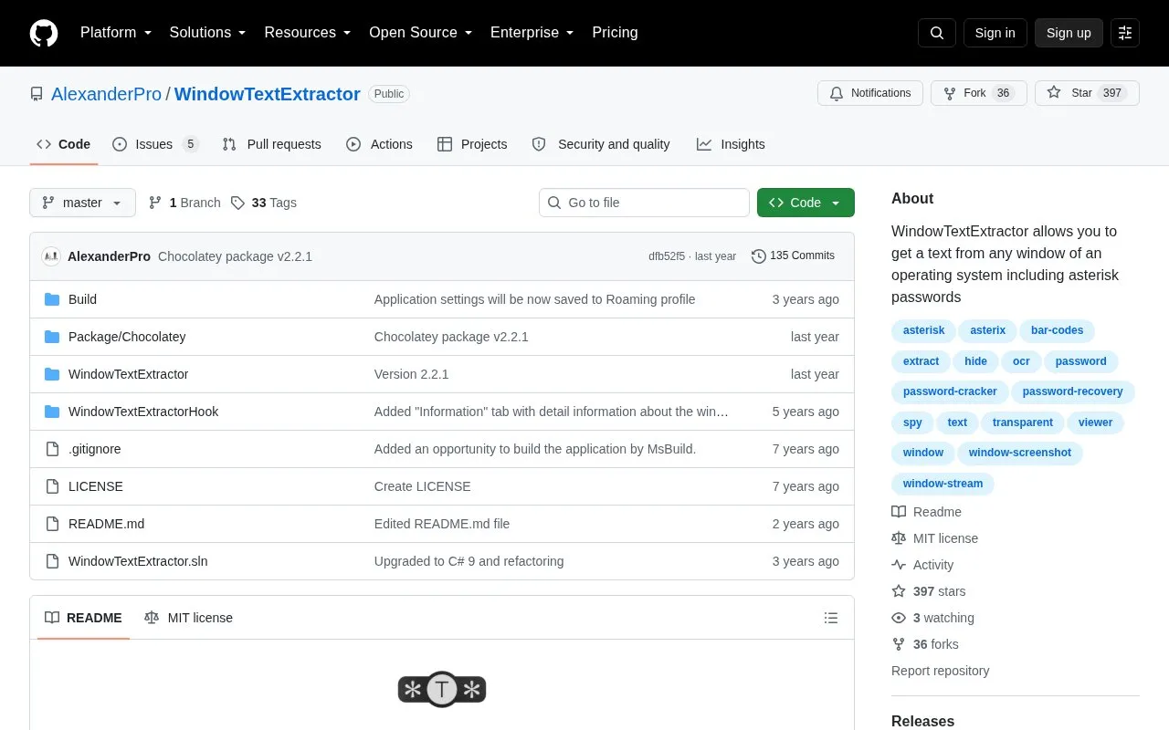
Task: Open the Package/Chocolatey folder
Action: point(127,337)
